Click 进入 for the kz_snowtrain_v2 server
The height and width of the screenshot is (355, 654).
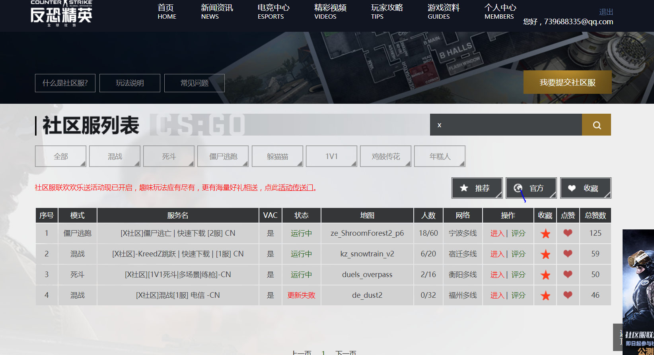(x=497, y=254)
